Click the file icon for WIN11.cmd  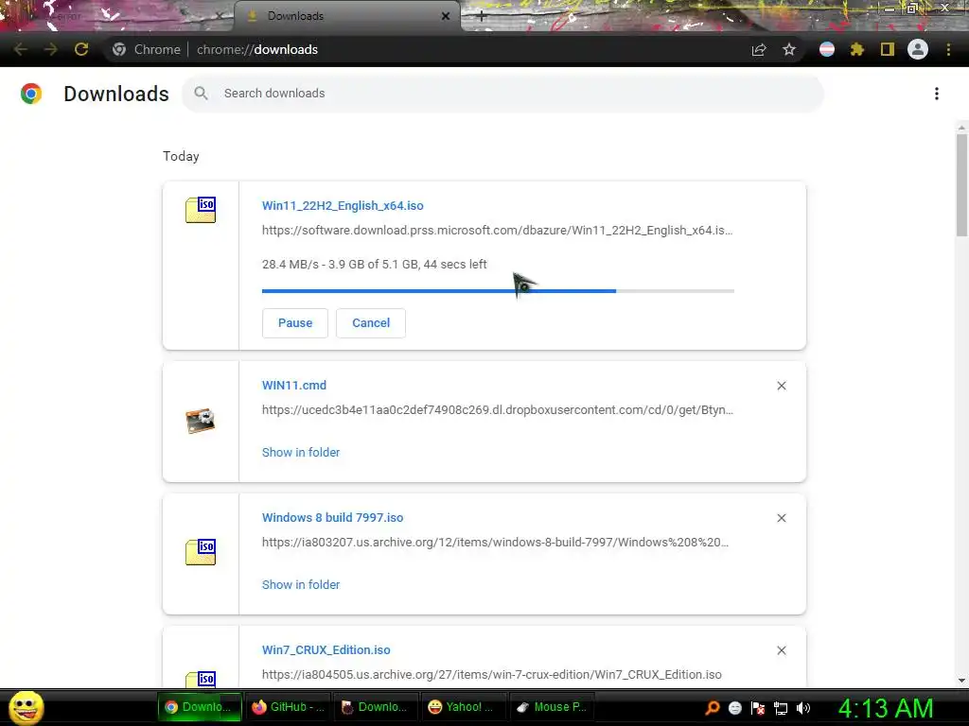(x=201, y=421)
